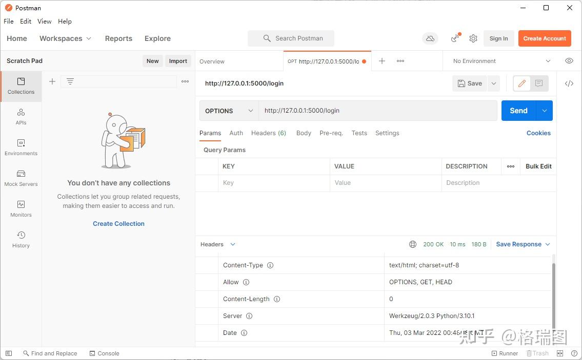The image size is (582, 360).
Task: Switch to the Pre-req. tab
Action: pos(331,133)
